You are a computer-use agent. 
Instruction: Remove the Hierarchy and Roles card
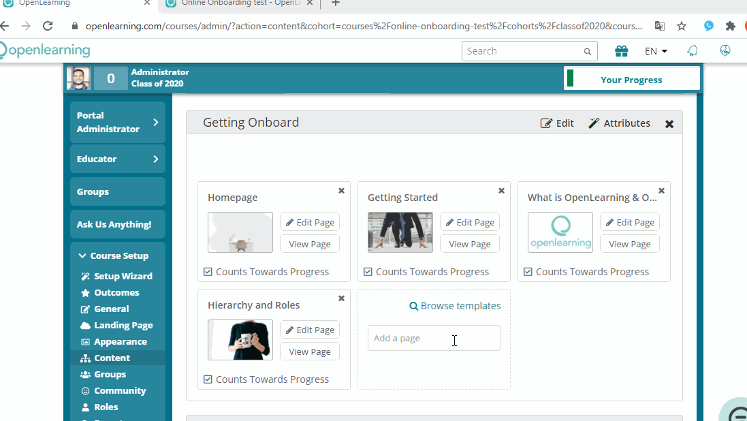click(342, 298)
